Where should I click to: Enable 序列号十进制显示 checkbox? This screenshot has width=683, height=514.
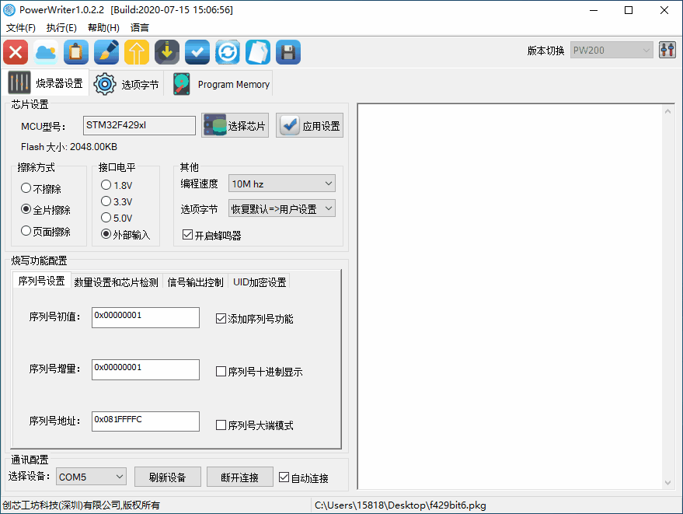(x=260, y=372)
